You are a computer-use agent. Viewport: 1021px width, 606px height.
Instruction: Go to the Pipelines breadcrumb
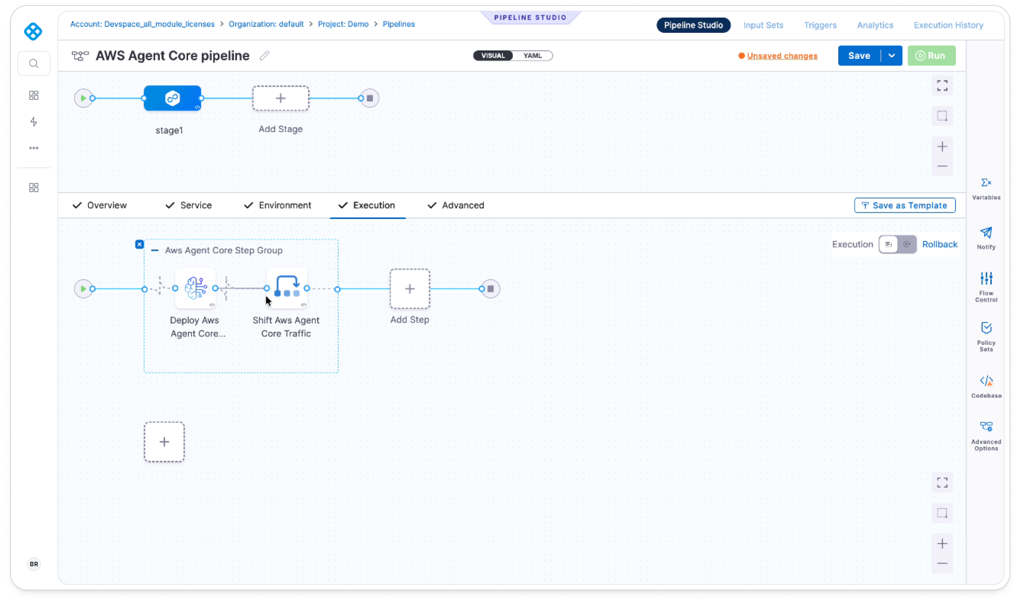399,24
